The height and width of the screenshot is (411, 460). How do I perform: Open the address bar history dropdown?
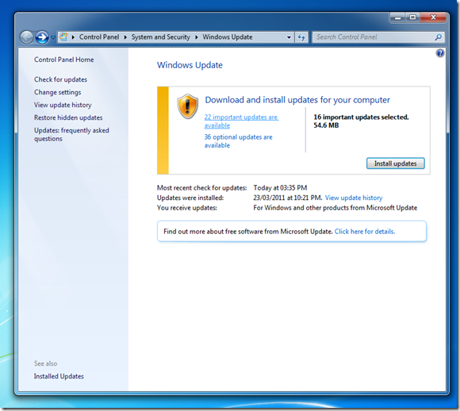point(289,37)
